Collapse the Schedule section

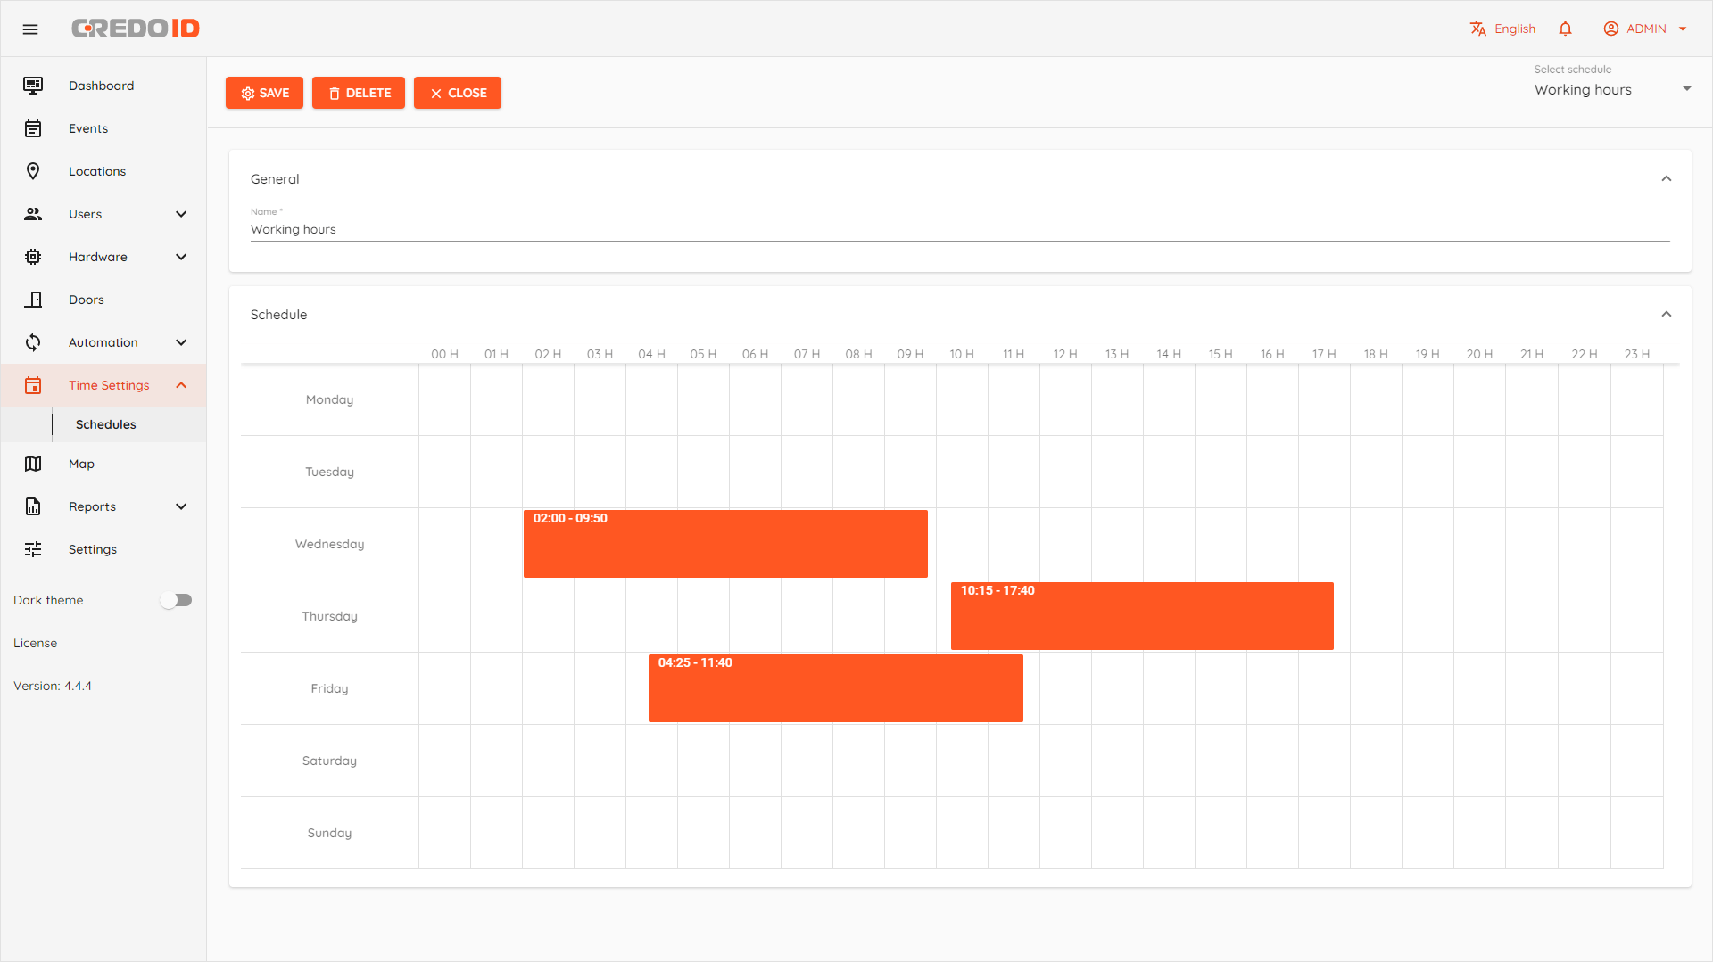pyautogui.click(x=1666, y=314)
